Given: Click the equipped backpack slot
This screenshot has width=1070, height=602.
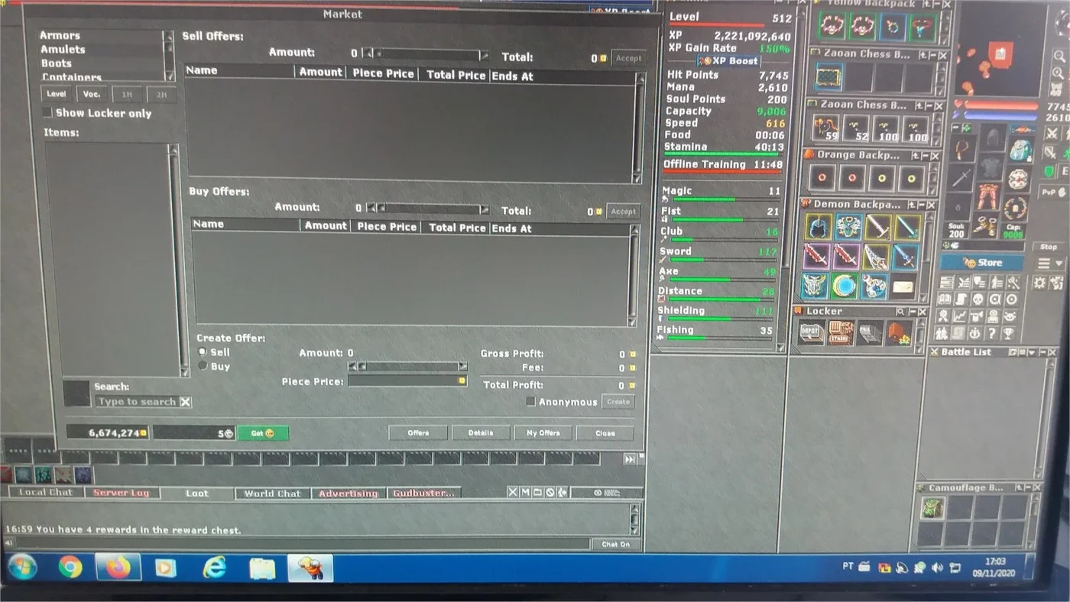Looking at the screenshot, I should point(1020,150).
